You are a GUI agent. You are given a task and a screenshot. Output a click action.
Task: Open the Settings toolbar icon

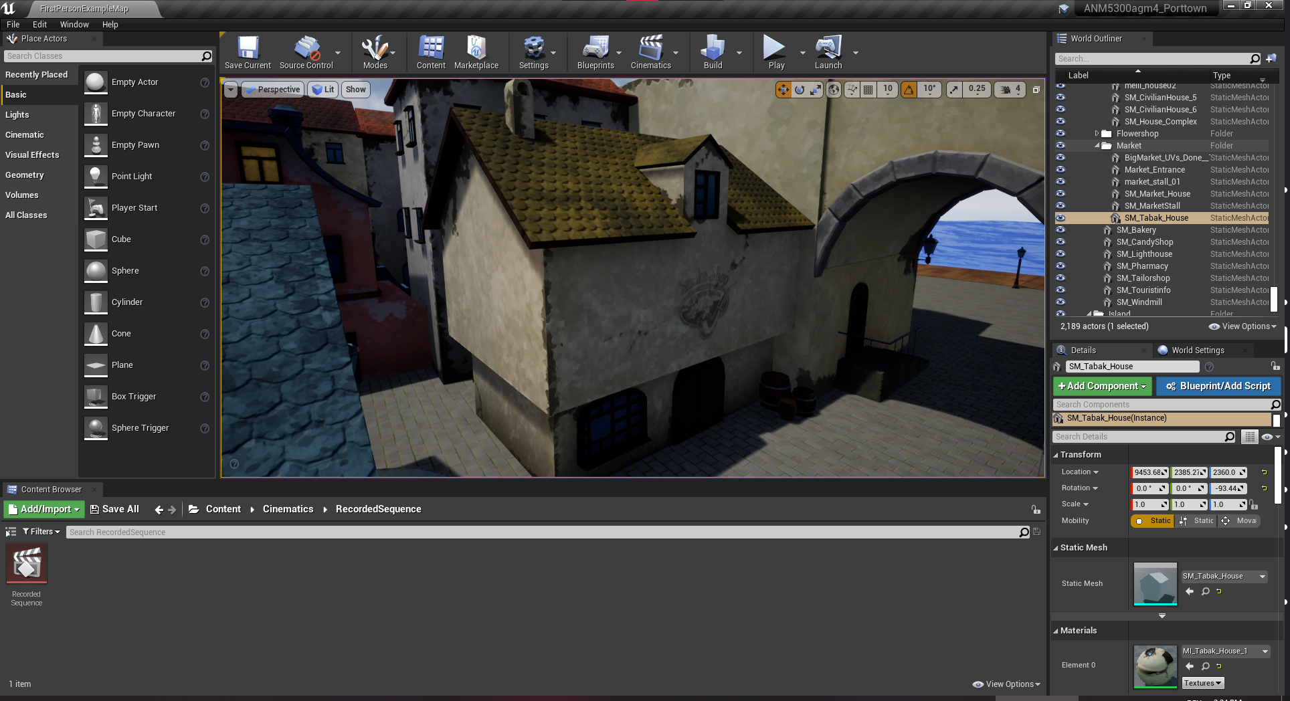533,52
